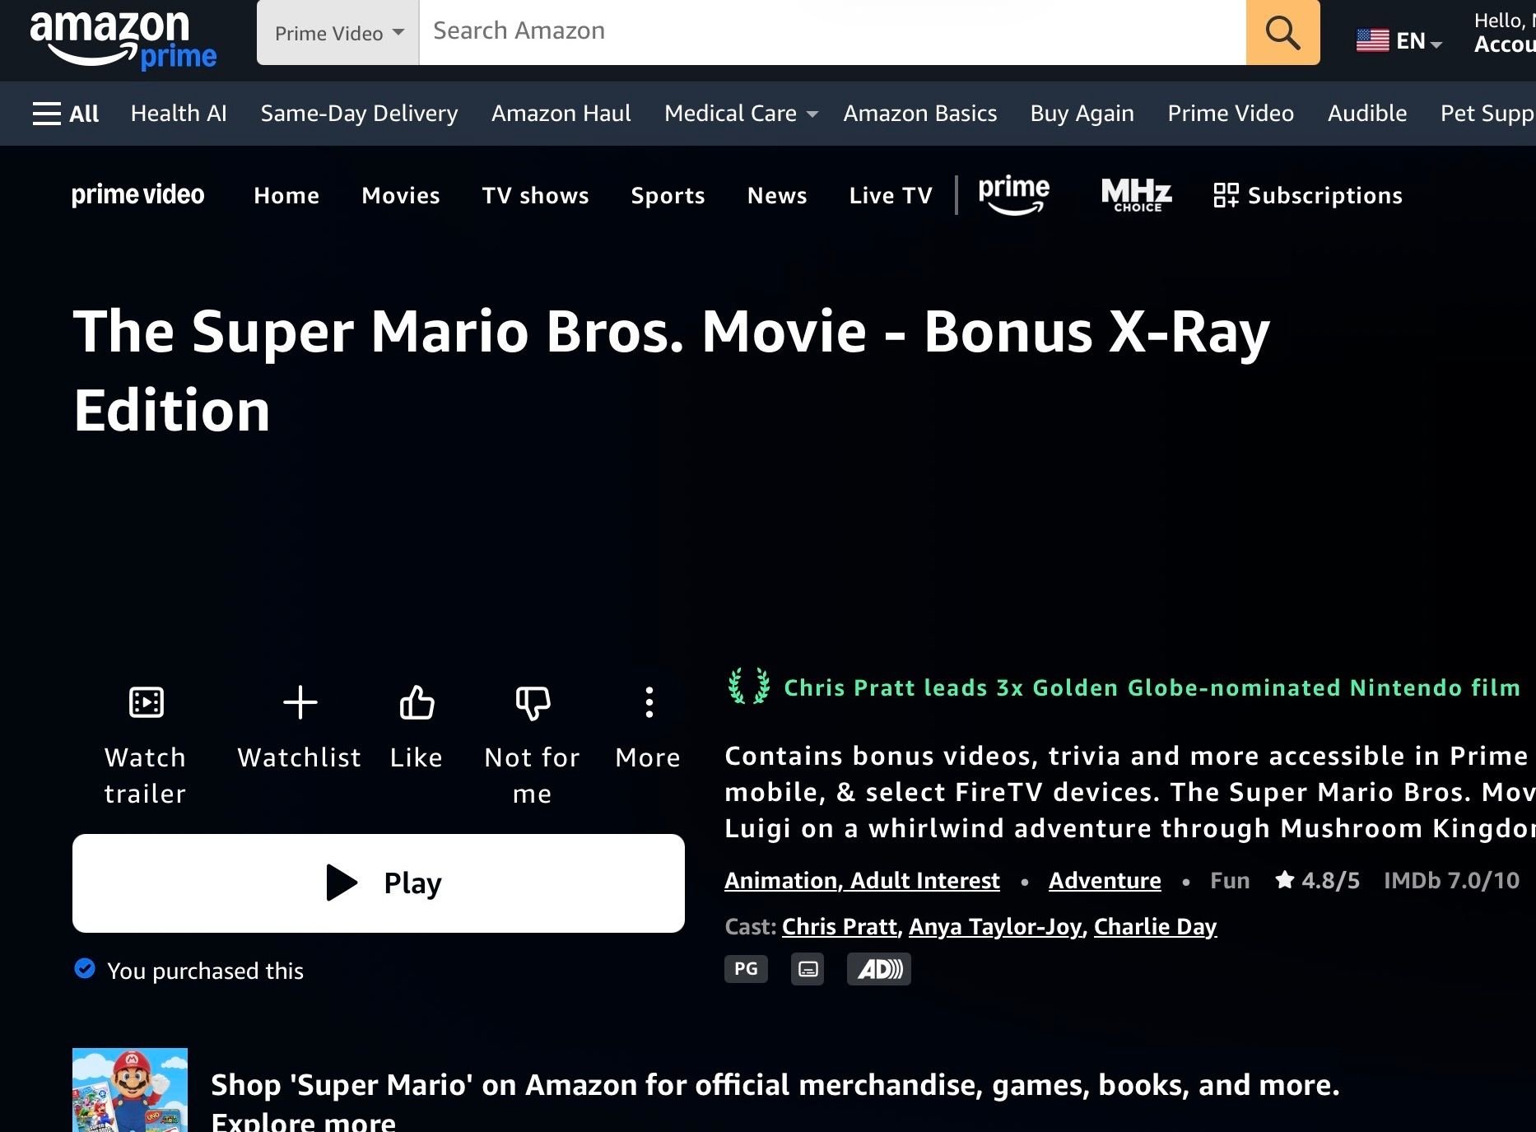
Task: Expand the Prime Video search category dropdown
Action: click(x=338, y=33)
